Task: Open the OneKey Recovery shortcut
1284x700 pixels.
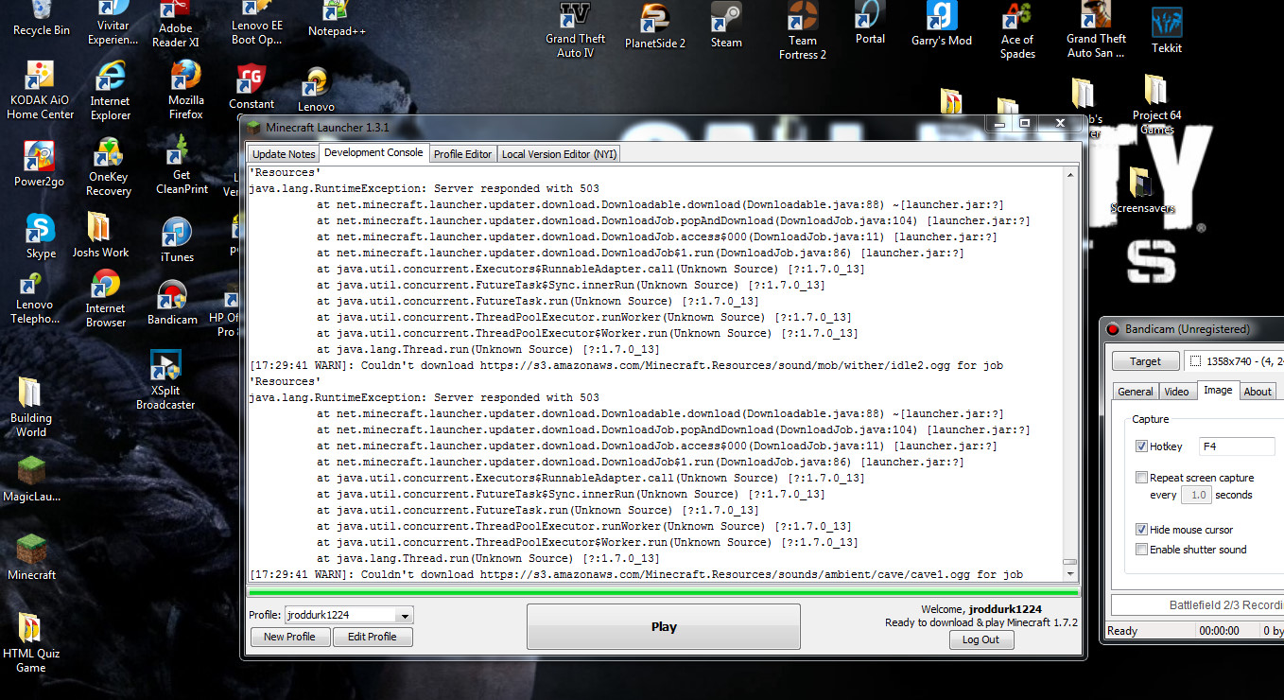Action: [x=109, y=168]
